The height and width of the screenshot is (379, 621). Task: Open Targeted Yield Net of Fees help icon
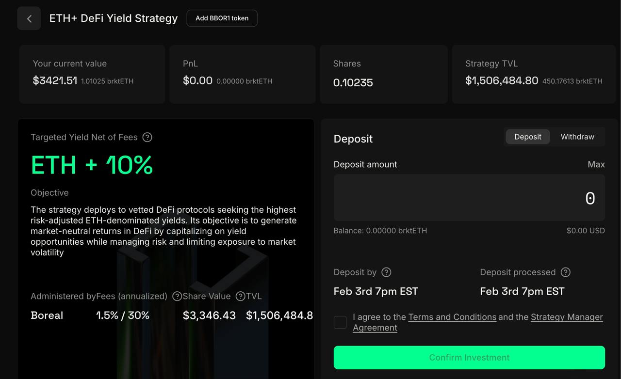(147, 137)
